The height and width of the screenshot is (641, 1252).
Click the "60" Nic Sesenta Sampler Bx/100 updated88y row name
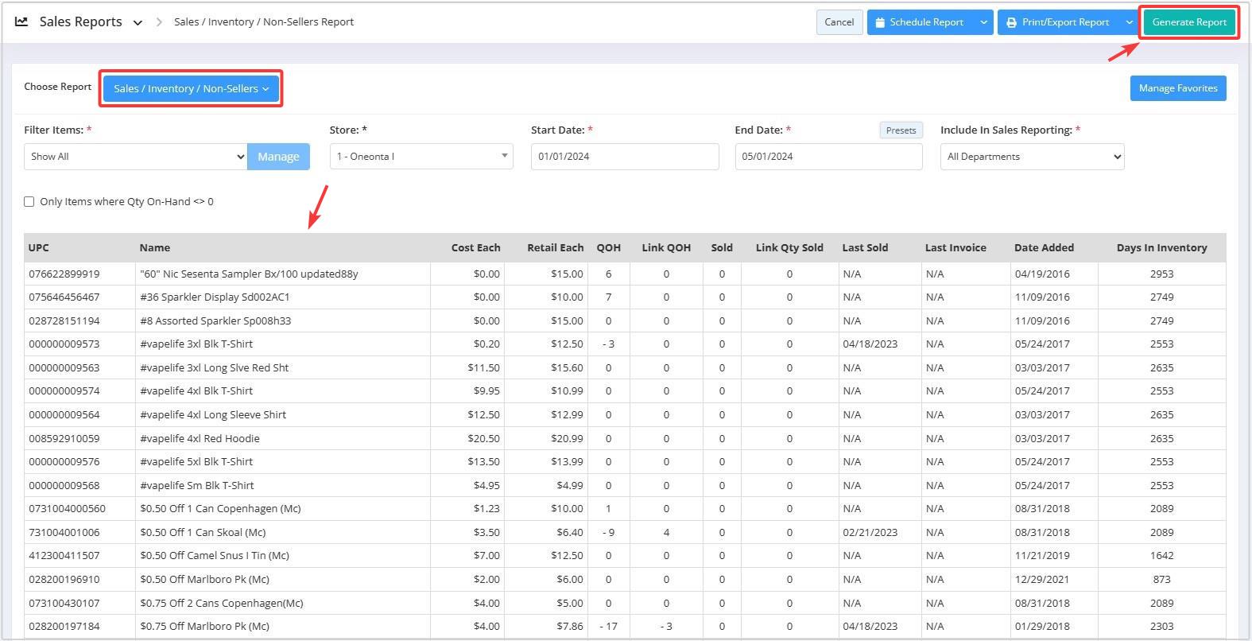pyautogui.click(x=249, y=274)
